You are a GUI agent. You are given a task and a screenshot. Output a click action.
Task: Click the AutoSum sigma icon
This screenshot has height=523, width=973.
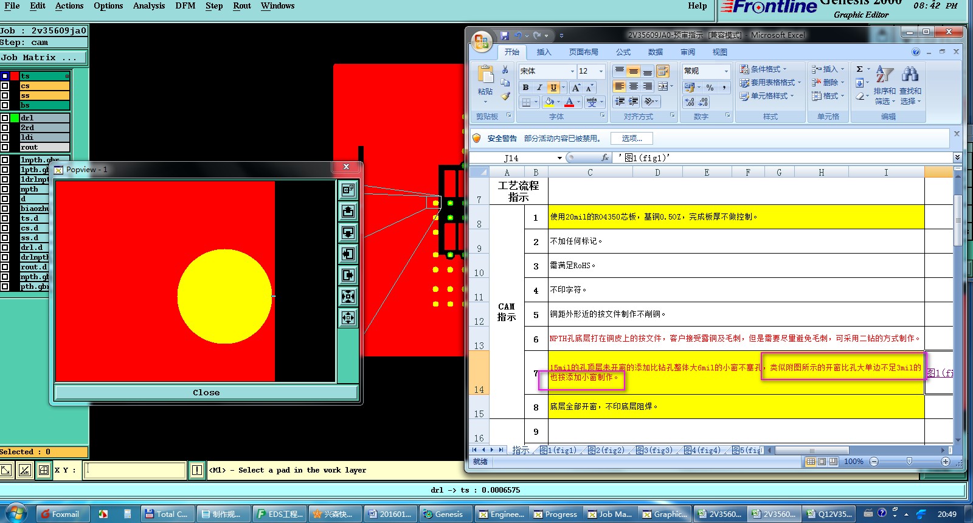pyautogui.click(x=859, y=69)
